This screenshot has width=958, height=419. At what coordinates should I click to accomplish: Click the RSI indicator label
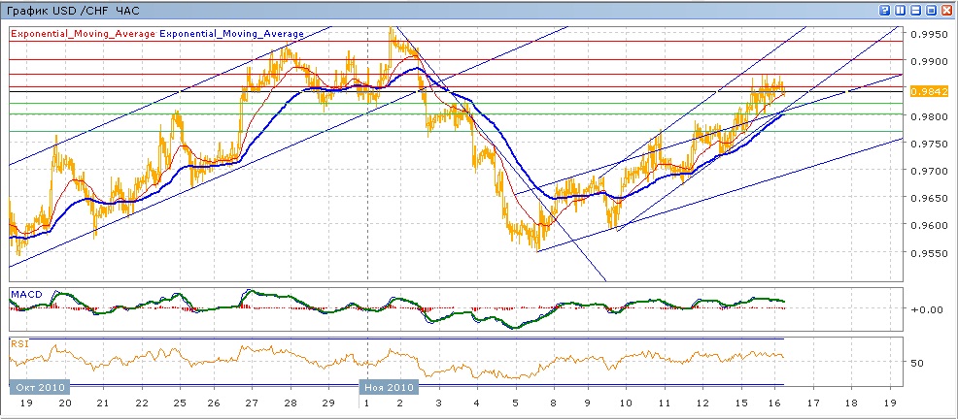click(x=19, y=342)
